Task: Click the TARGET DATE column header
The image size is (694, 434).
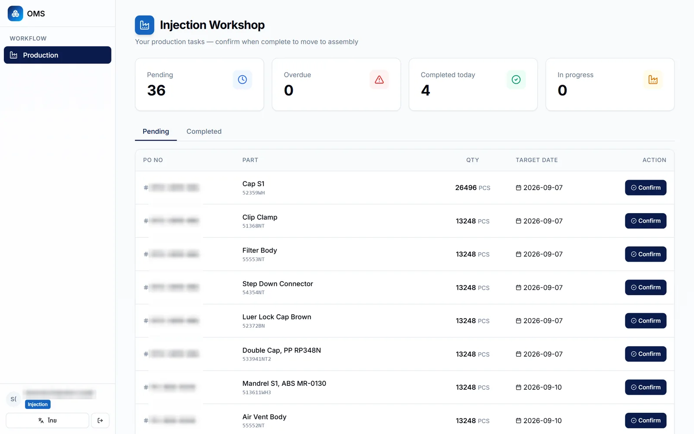Action: point(537,160)
